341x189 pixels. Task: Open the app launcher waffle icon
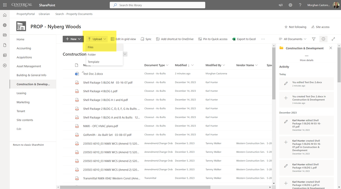5,5
